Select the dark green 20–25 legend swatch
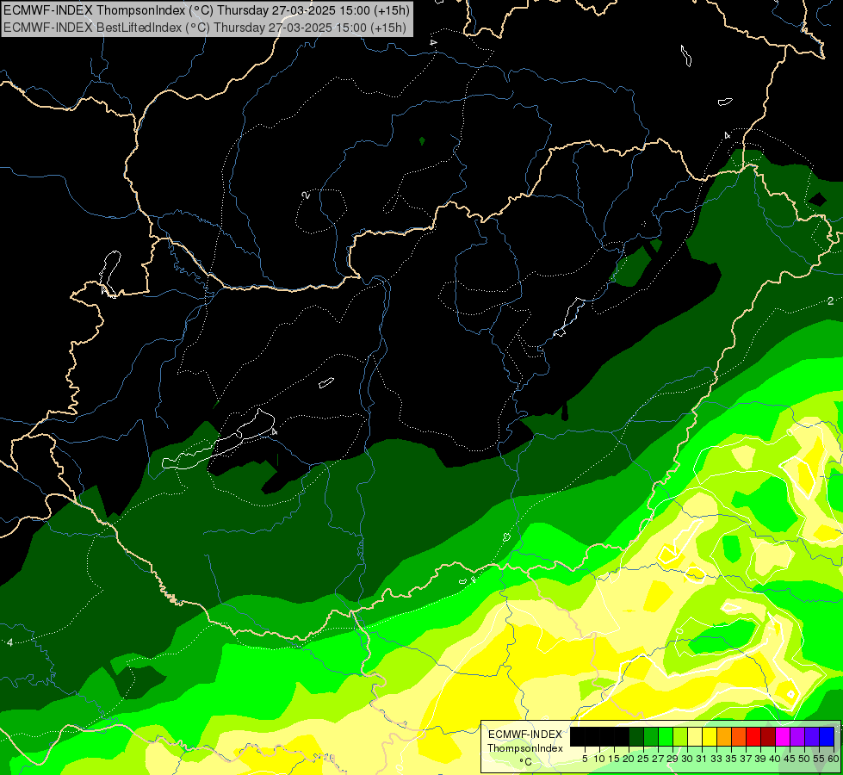 tap(636, 736)
